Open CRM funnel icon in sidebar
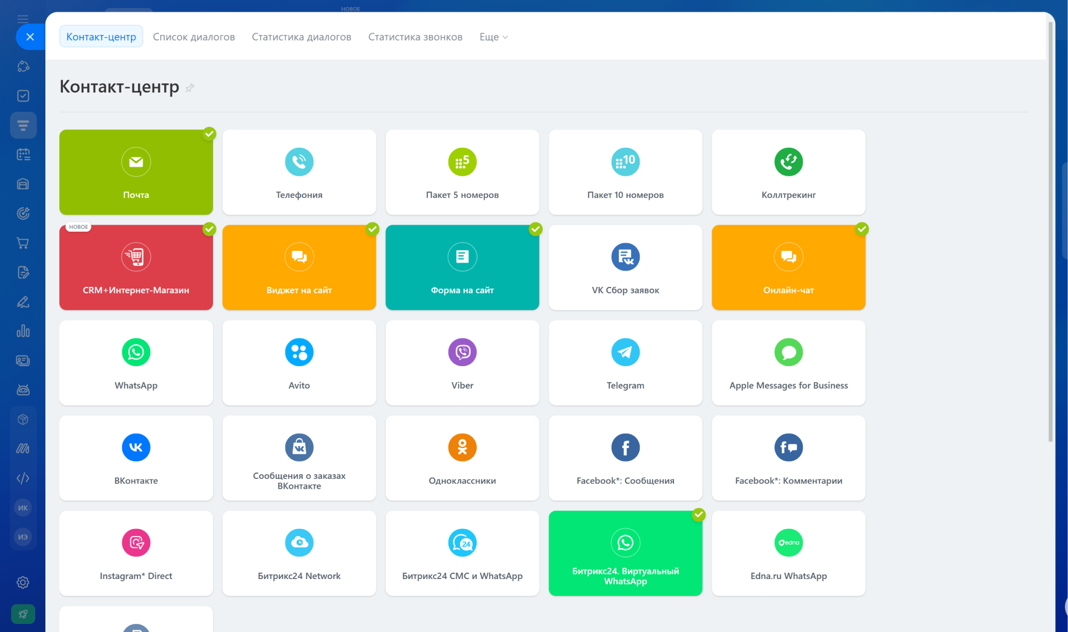The width and height of the screenshot is (1068, 632). point(23,125)
